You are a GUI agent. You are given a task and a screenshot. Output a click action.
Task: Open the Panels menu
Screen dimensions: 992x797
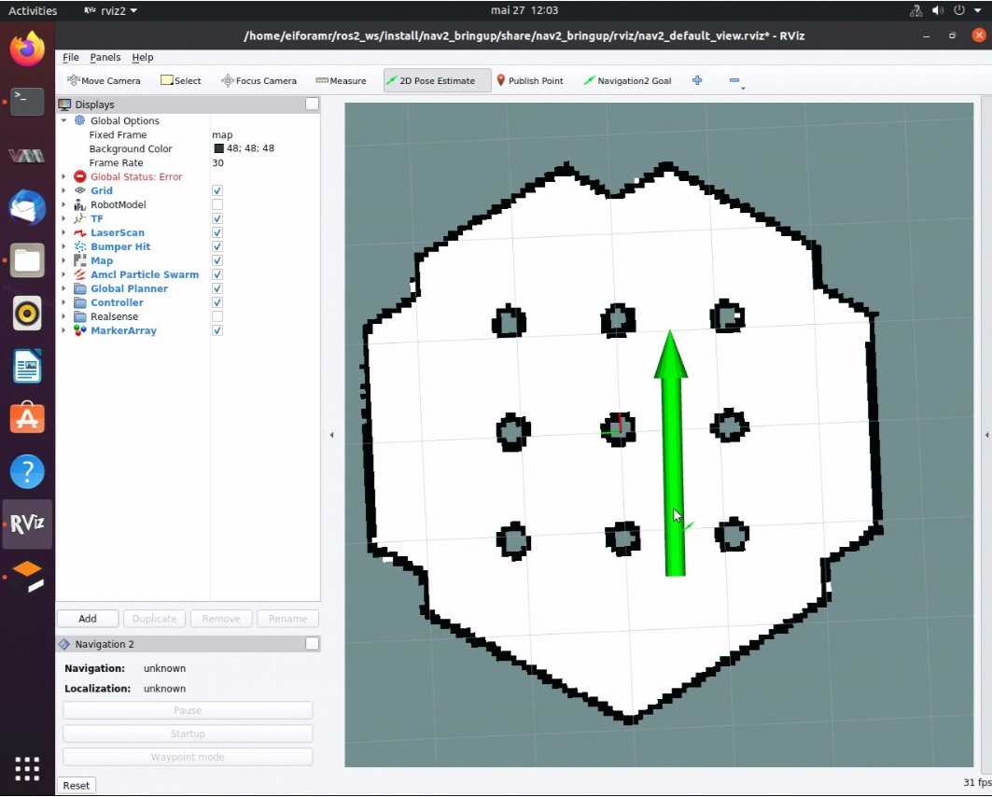[105, 57]
